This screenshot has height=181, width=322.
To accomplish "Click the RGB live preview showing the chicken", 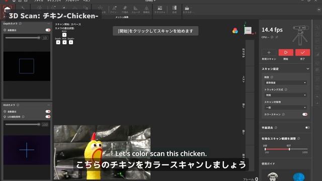I will 102,152.
